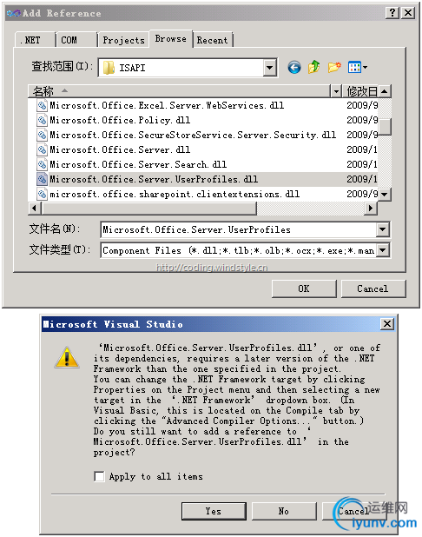This screenshot has height=537, width=422.
Task: Switch to the Recent tab
Action: (x=212, y=40)
